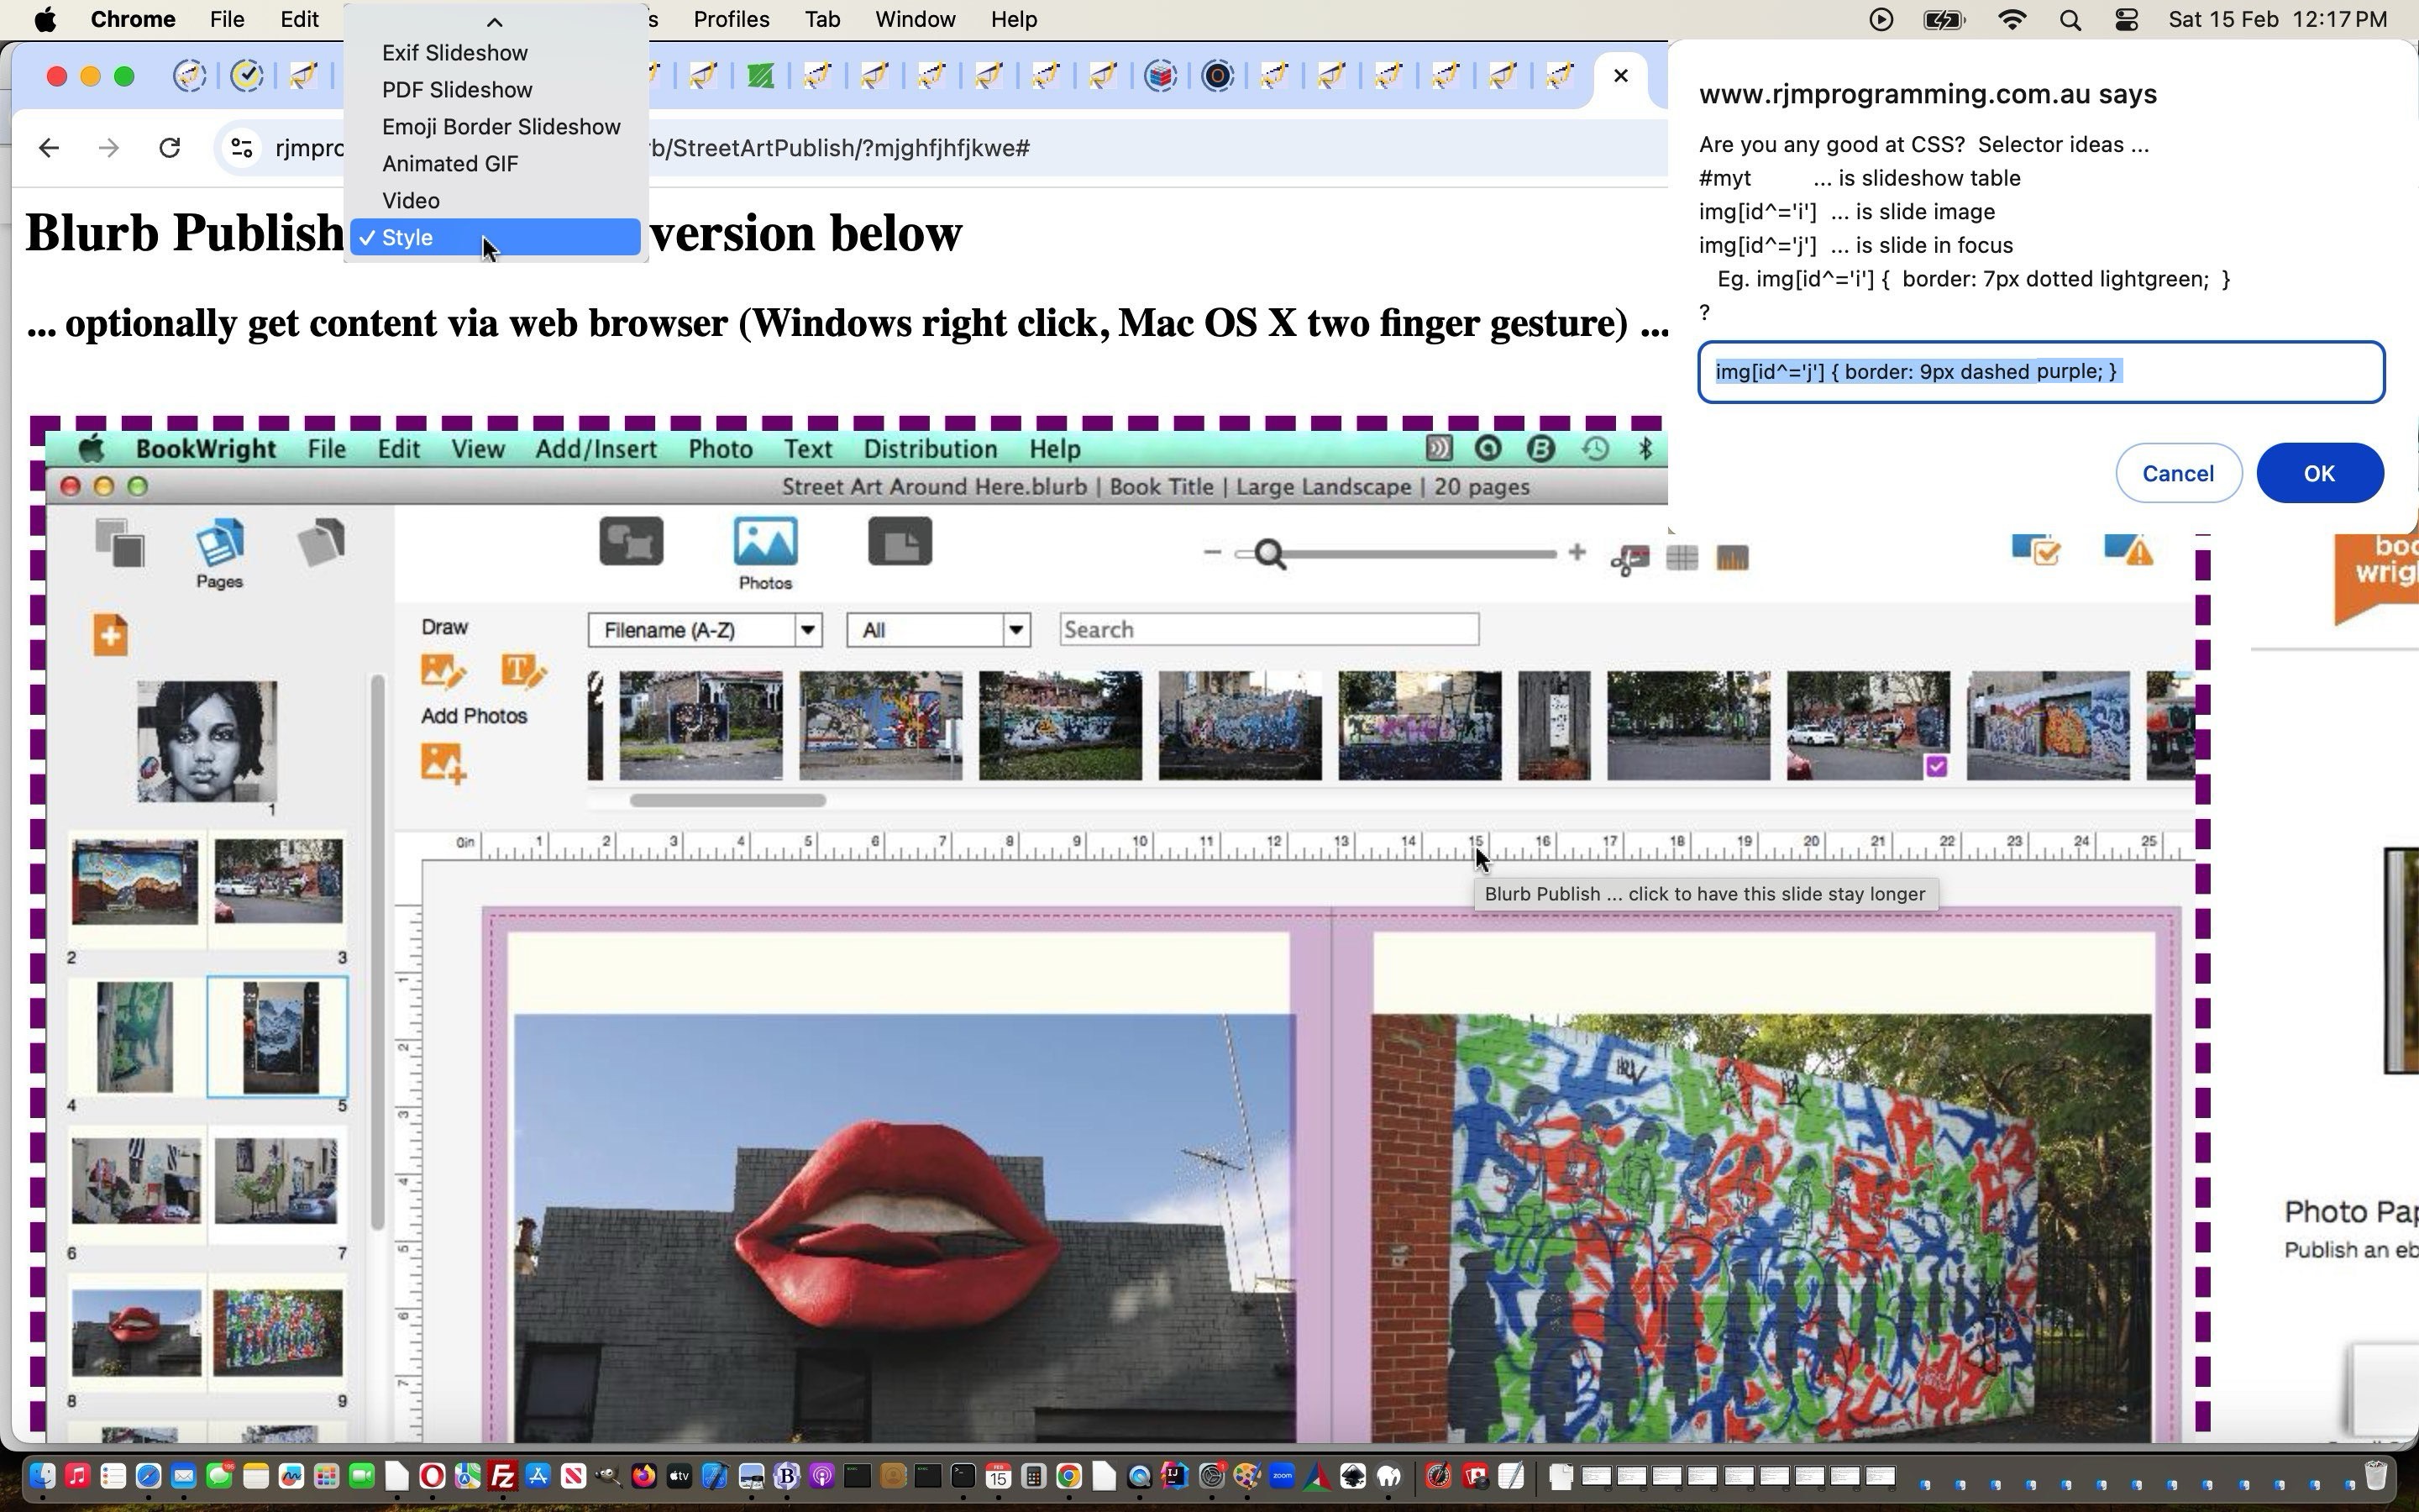The width and height of the screenshot is (2419, 1512).
Task: Click the preview checkmark icon in BookWright
Action: (x=2036, y=549)
